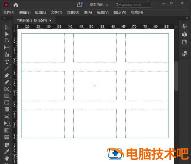Click the Share document icon
191x164 pixels.
point(80,5)
